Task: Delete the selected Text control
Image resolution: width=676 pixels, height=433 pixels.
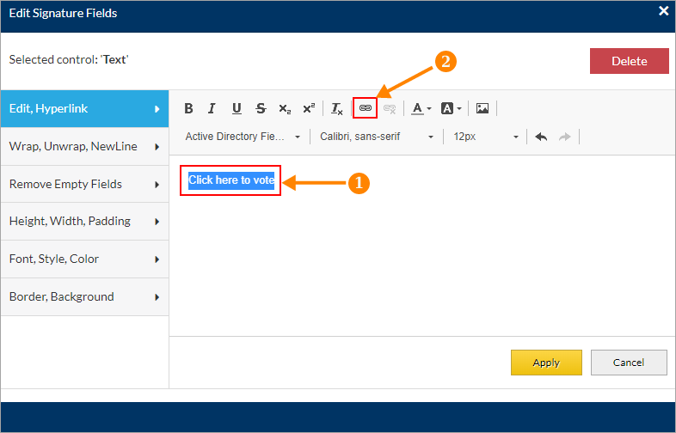Action: click(629, 61)
